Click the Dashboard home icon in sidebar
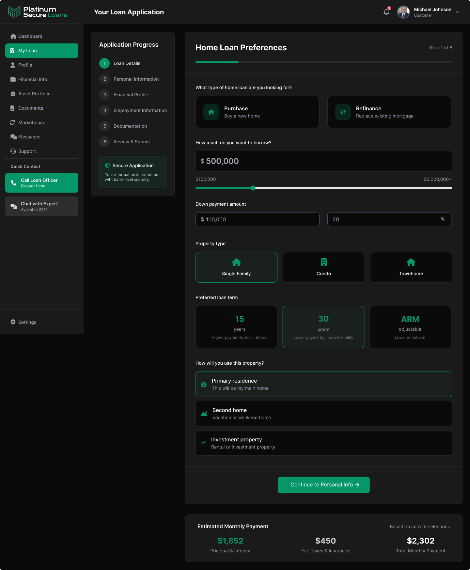 (x=13, y=36)
